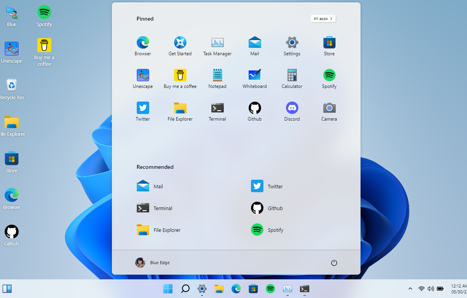Select Github desktop shortcut
The height and width of the screenshot is (298, 467).
coord(12,236)
